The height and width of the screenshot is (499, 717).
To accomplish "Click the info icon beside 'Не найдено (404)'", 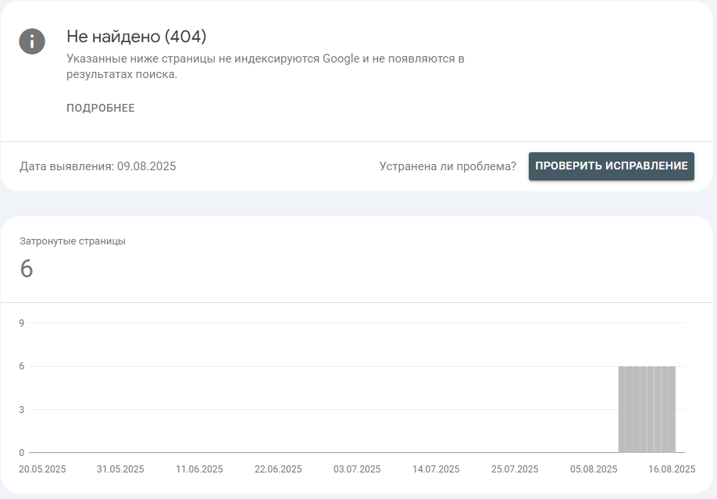I will tap(32, 41).
